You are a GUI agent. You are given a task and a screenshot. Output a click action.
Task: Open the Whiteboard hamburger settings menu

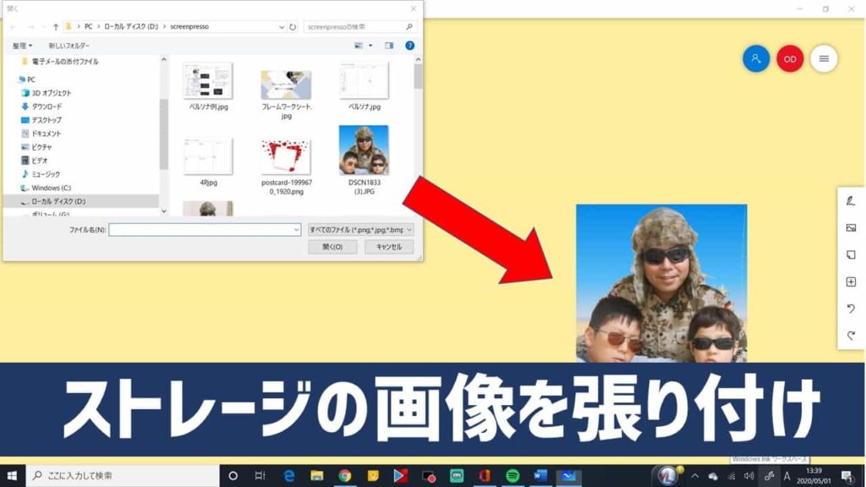point(824,58)
